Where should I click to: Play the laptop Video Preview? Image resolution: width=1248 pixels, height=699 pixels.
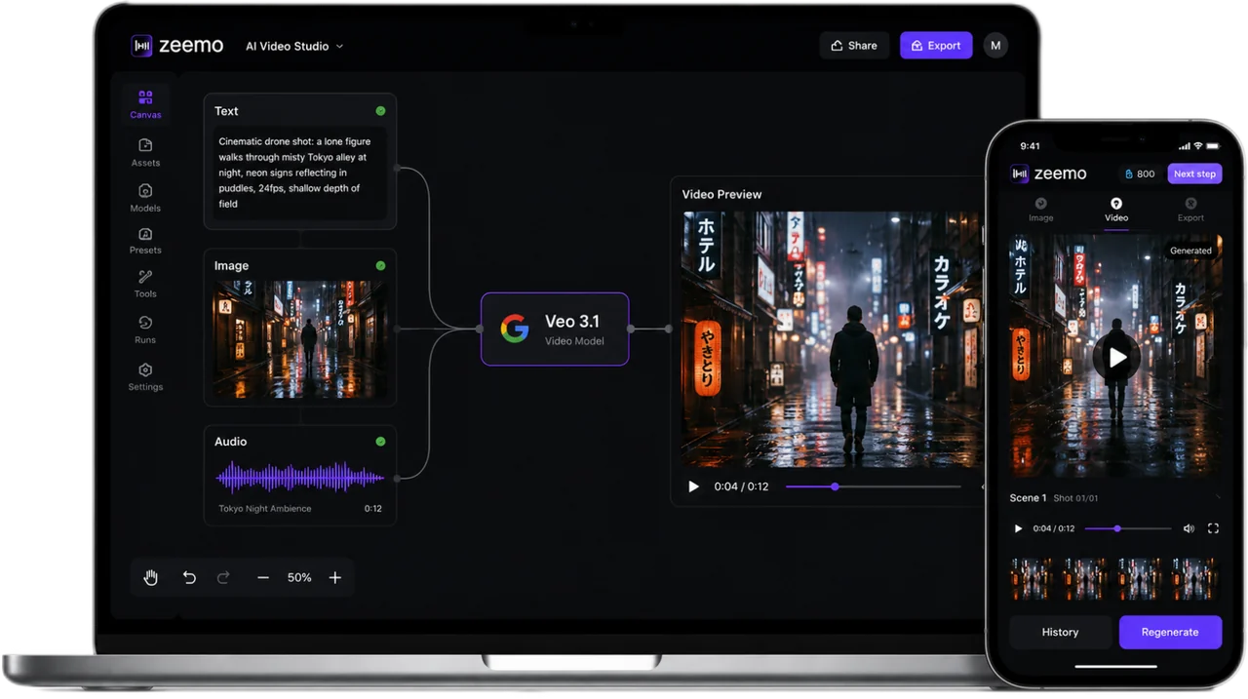(x=693, y=486)
